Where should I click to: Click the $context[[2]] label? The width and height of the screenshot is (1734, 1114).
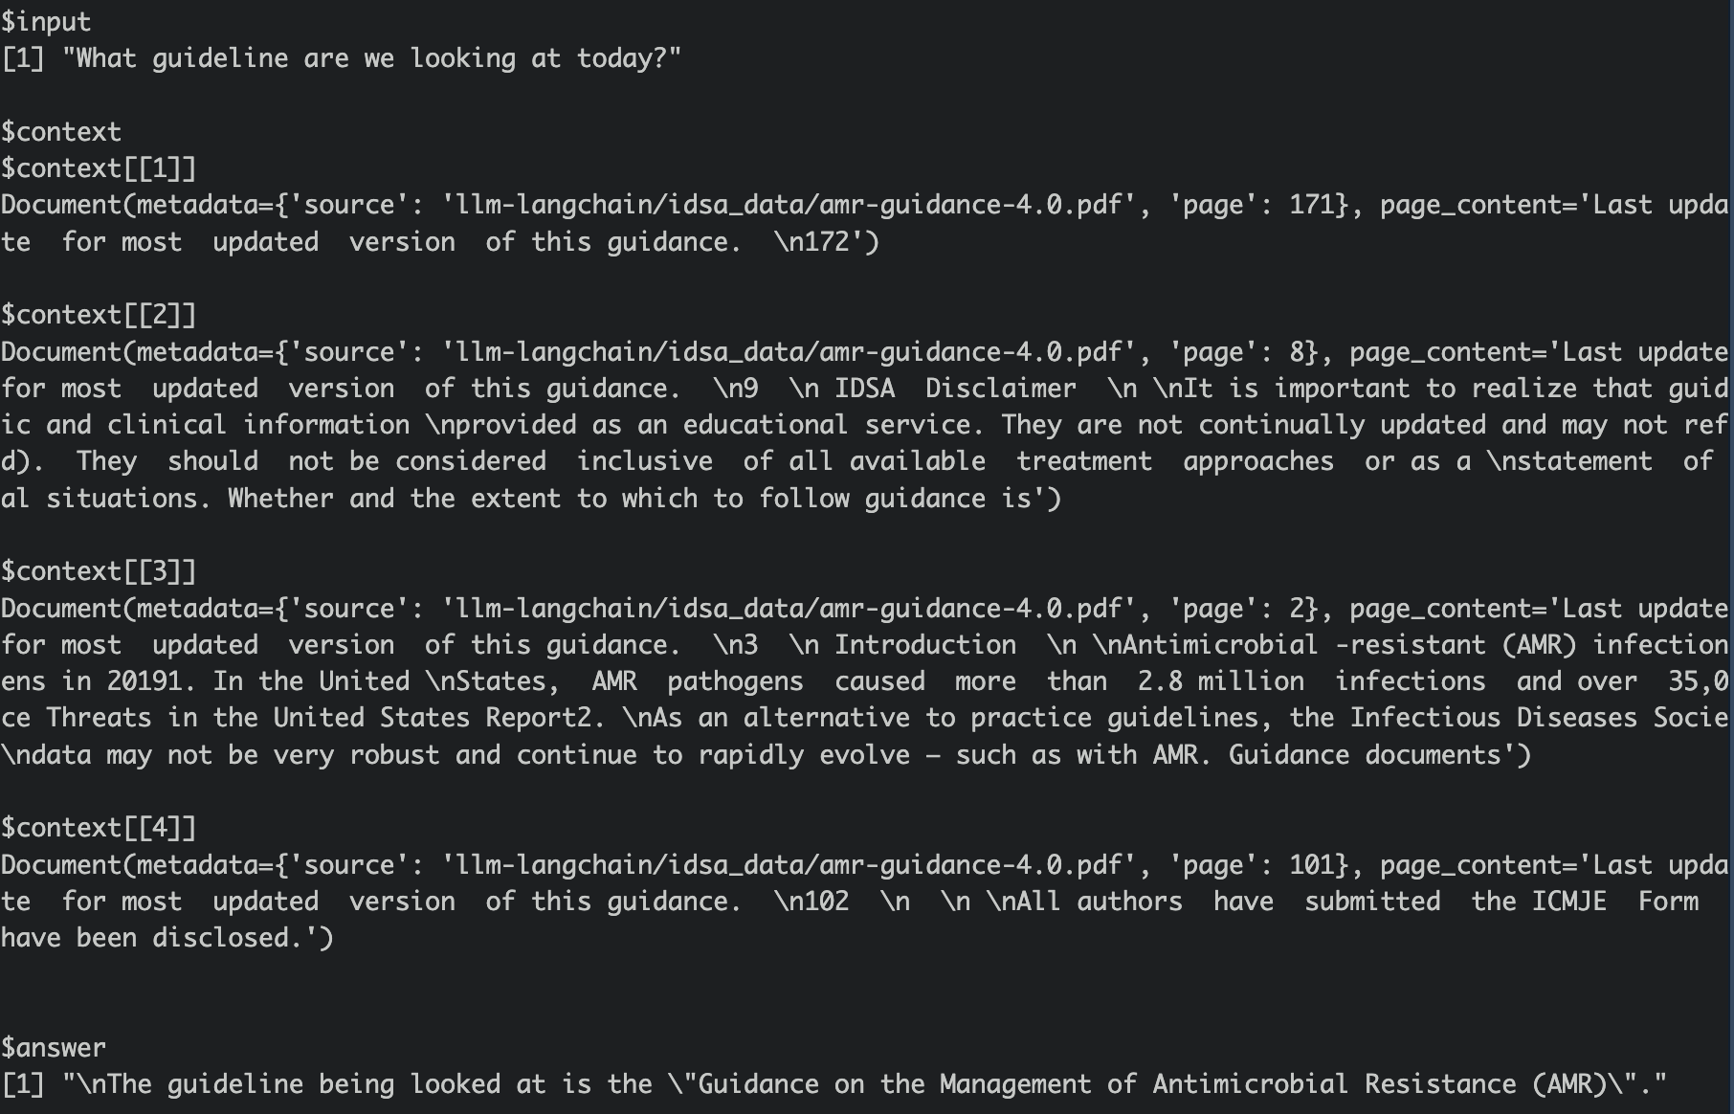tap(99, 315)
